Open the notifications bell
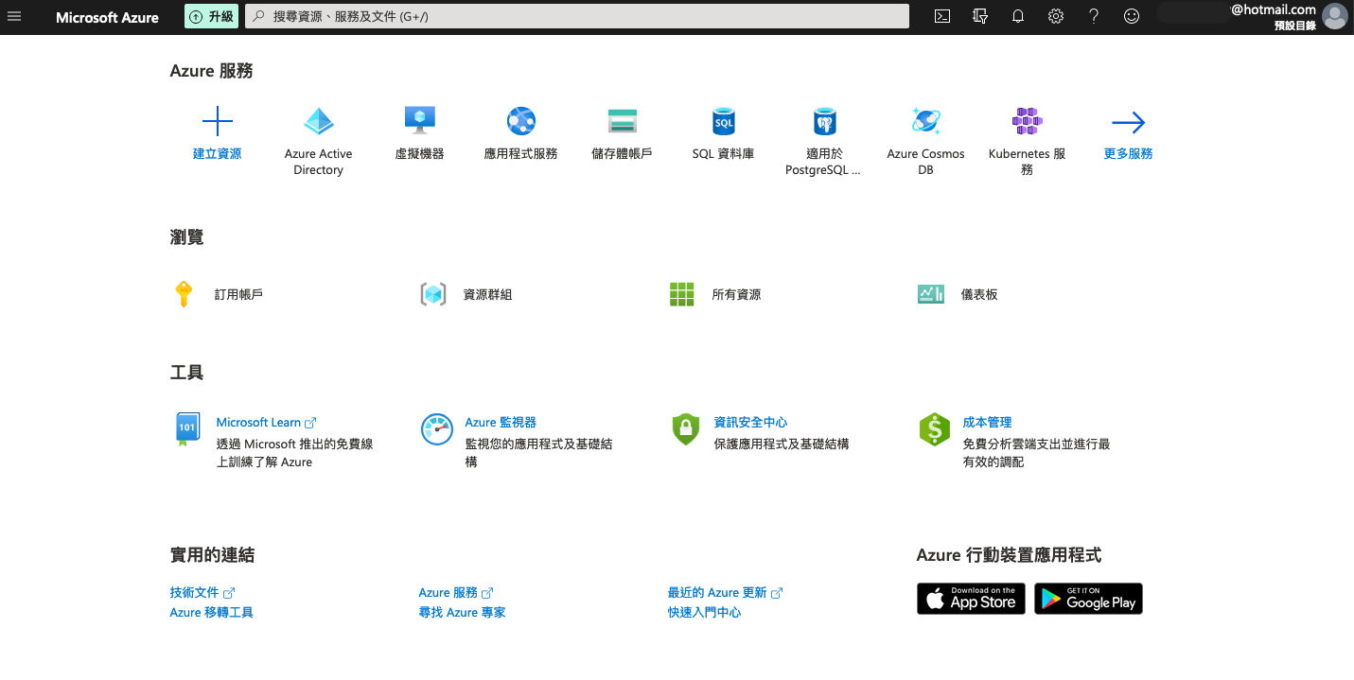1354x680 pixels. tap(1018, 16)
